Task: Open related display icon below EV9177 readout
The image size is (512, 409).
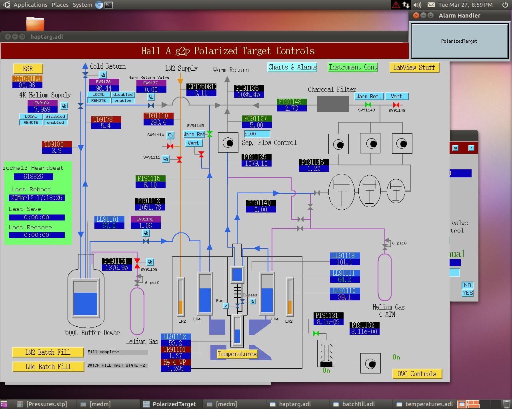Action: (151, 97)
